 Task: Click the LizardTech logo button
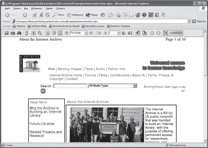pyautogui.click(x=173, y=33)
